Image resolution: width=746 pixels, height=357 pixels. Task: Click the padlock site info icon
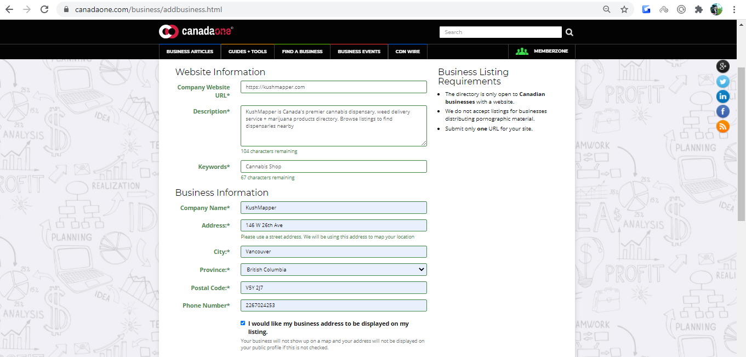pos(66,9)
